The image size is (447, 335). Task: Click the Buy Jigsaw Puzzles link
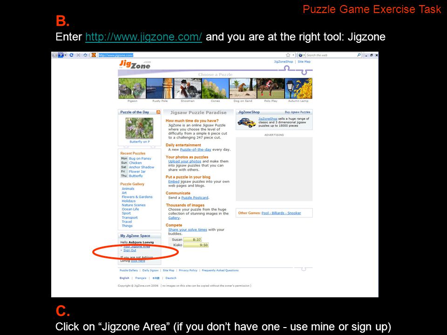pyautogui.click(x=298, y=112)
